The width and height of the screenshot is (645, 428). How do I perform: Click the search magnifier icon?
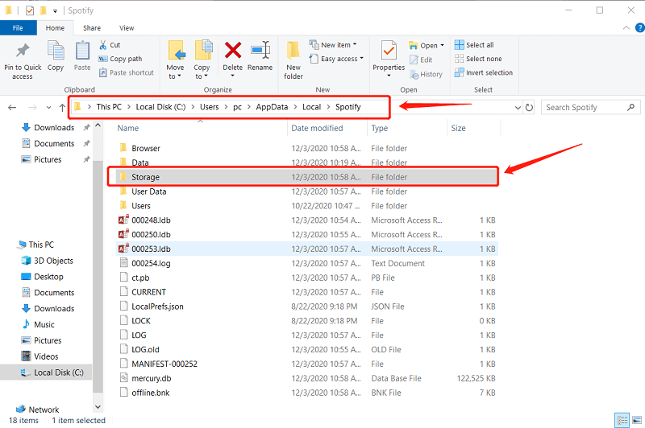(630, 107)
